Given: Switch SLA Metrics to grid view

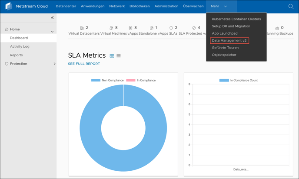Looking at the screenshot, I should point(112,56).
